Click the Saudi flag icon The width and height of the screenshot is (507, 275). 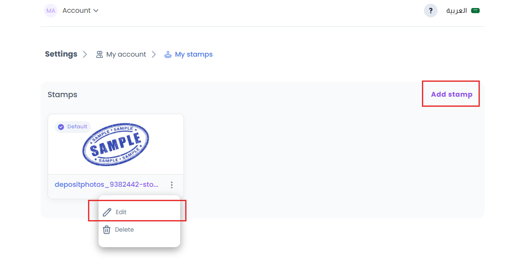coord(475,10)
